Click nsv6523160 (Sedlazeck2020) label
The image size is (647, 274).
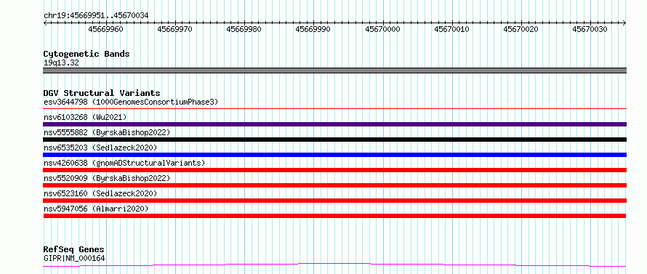click(100, 193)
